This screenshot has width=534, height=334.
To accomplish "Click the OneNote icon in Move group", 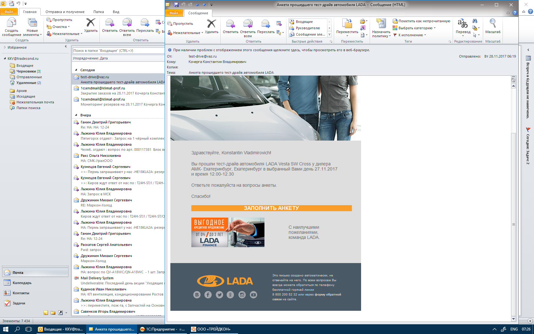I will click(363, 28).
